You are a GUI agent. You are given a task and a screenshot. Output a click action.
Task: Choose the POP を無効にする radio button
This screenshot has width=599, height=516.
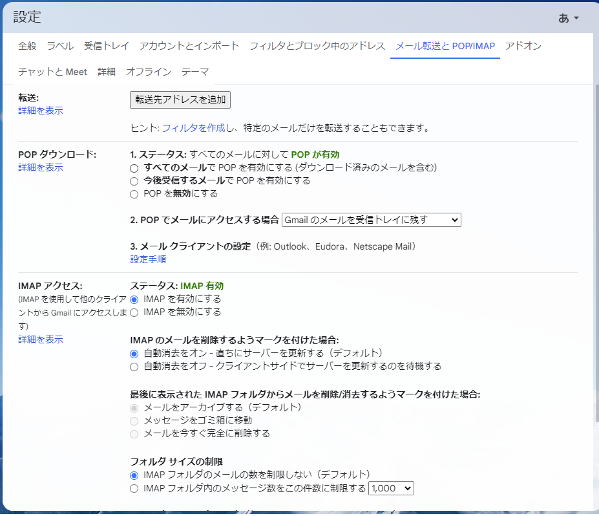[134, 194]
